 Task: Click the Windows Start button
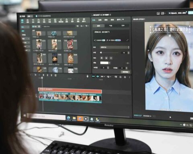tap(25, 115)
